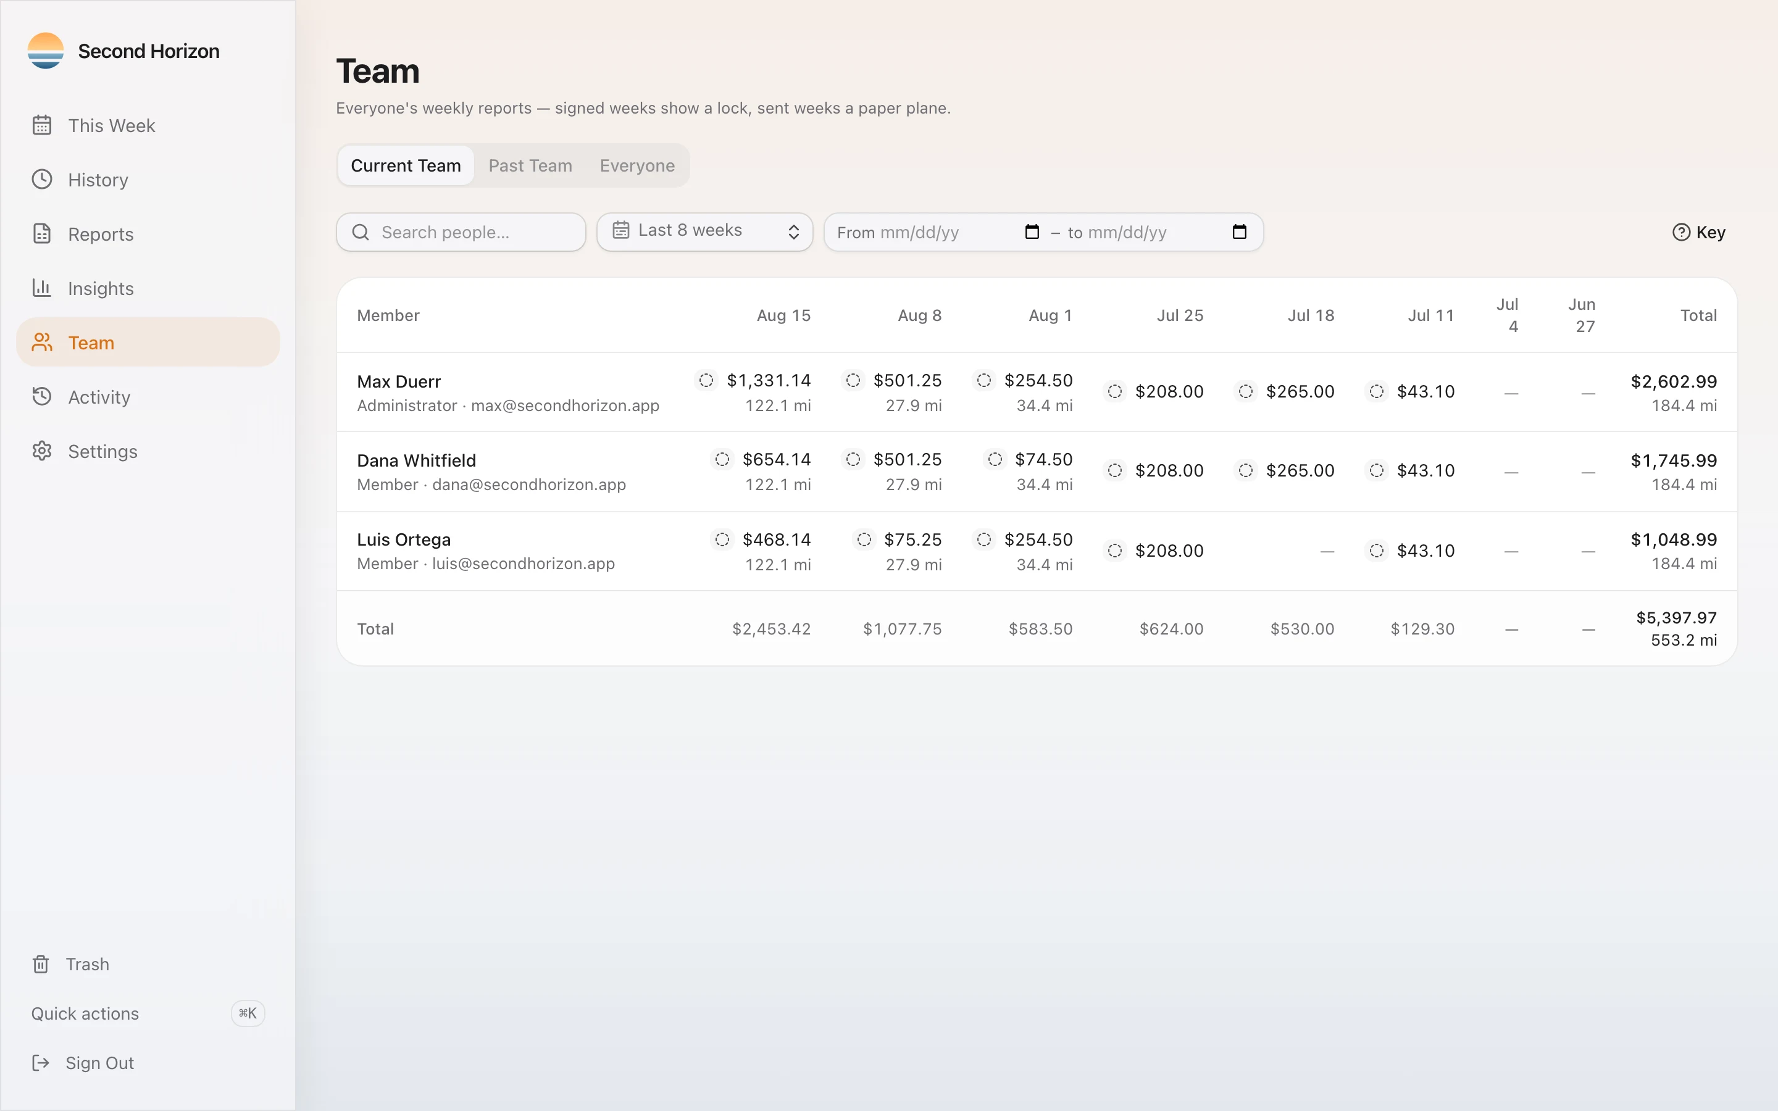
Task: Click the search magnifier icon
Action: click(361, 232)
